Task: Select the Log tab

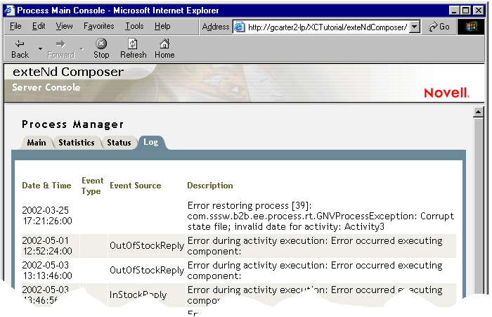Action: coord(151,143)
